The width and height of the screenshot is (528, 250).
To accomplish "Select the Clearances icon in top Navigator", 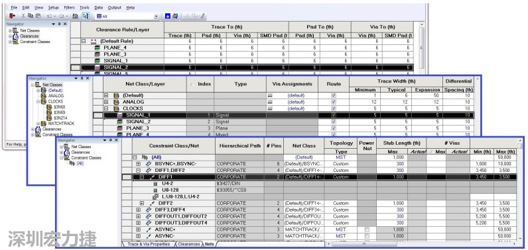I will click(x=16, y=36).
